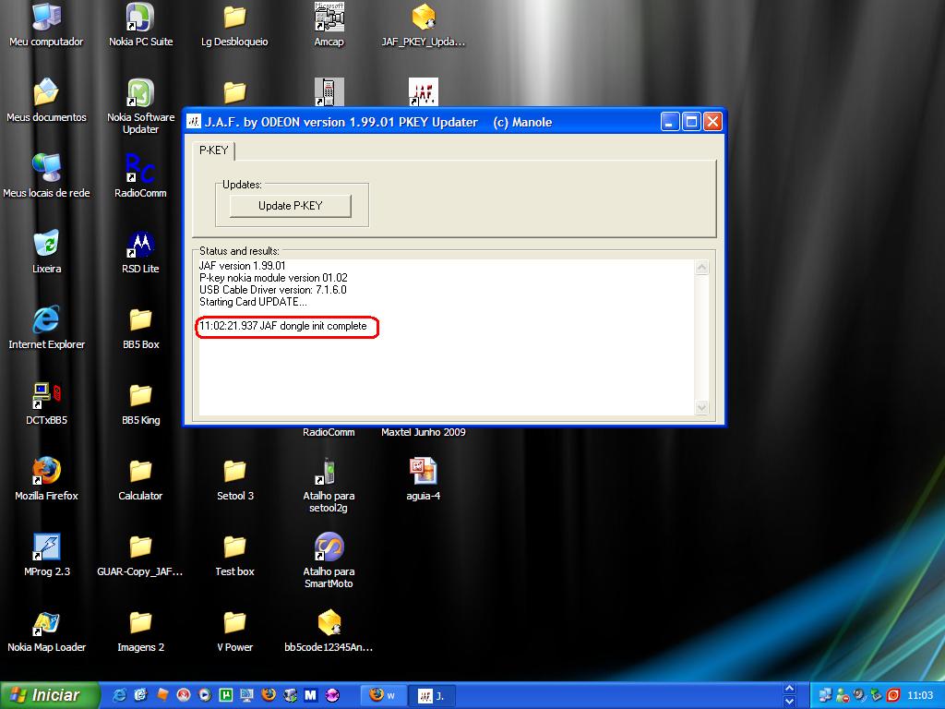Select RSD Lite Motorola shortcut
The height and width of the screenshot is (709, 945).
click(140, 253)
